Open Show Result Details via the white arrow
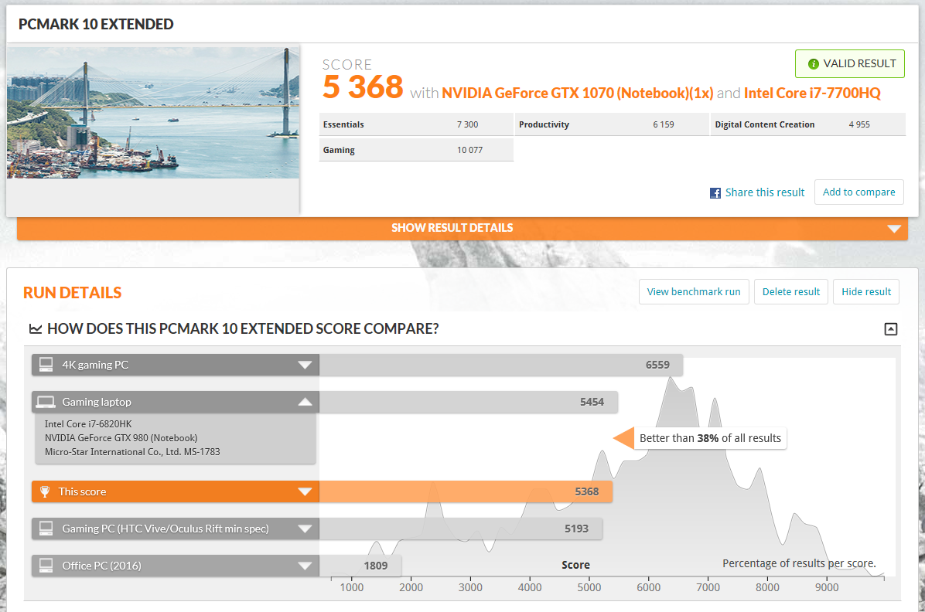Viewport: 925px width, 612px height. click(x=894, y=229)
